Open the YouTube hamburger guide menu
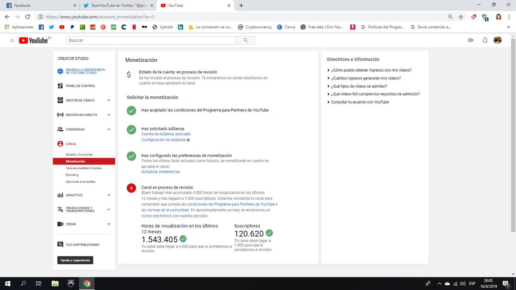This screenshot has width=516, height=290. pos(12,40)
